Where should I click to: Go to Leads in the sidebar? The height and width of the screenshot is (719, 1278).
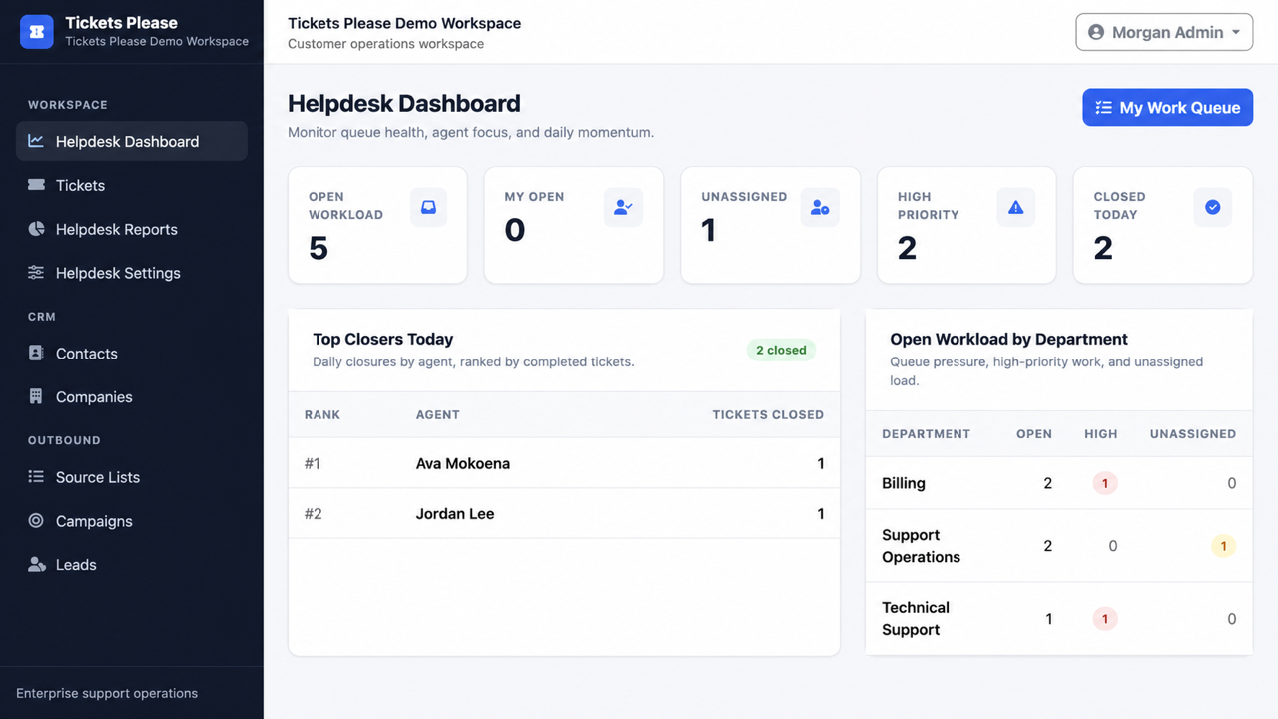pos(132,565)
